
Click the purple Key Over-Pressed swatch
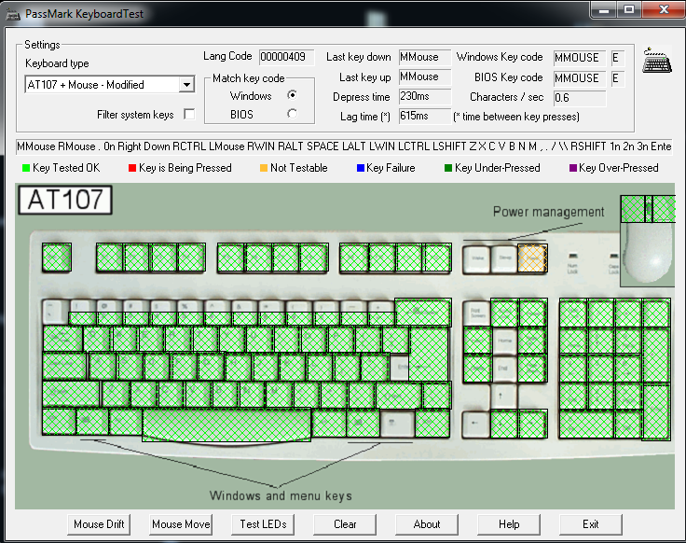[572, 168]
